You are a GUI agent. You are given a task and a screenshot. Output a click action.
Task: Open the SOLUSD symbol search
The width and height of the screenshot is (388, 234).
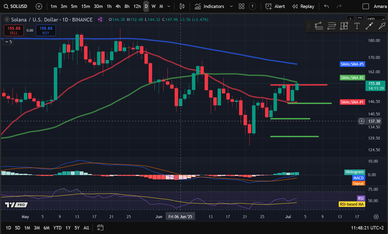click(x=16, y=6)
